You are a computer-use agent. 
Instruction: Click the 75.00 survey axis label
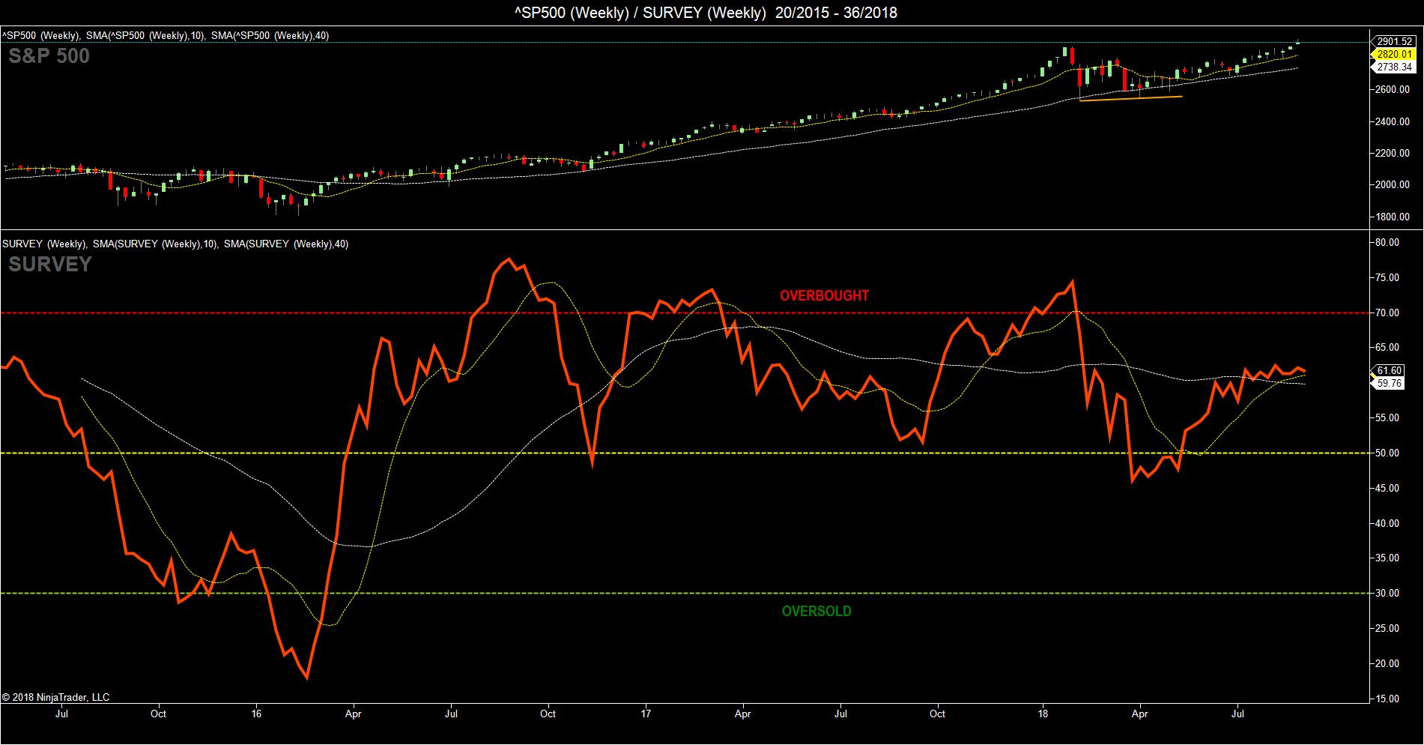[x=1388, y=278]
